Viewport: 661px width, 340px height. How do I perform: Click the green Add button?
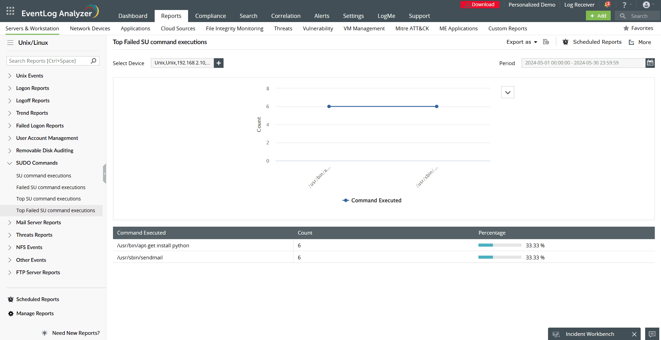coord(598,16)
